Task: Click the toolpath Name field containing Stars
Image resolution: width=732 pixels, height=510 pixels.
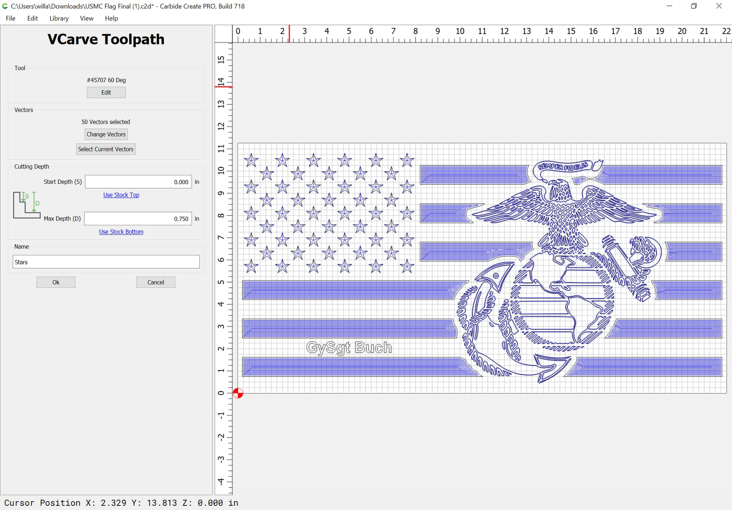Action: click(x=106, y=262)
